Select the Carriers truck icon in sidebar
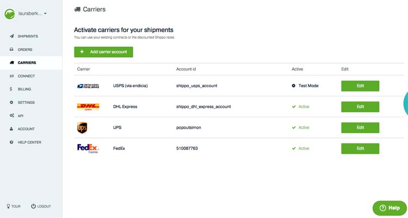The width and height of the screenshot is (408, 218). tap(11, 63)
